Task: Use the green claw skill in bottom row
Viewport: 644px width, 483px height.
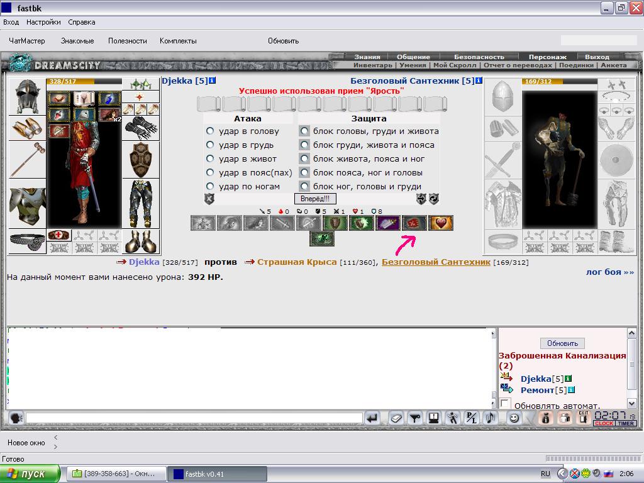Action: [322, 239]
